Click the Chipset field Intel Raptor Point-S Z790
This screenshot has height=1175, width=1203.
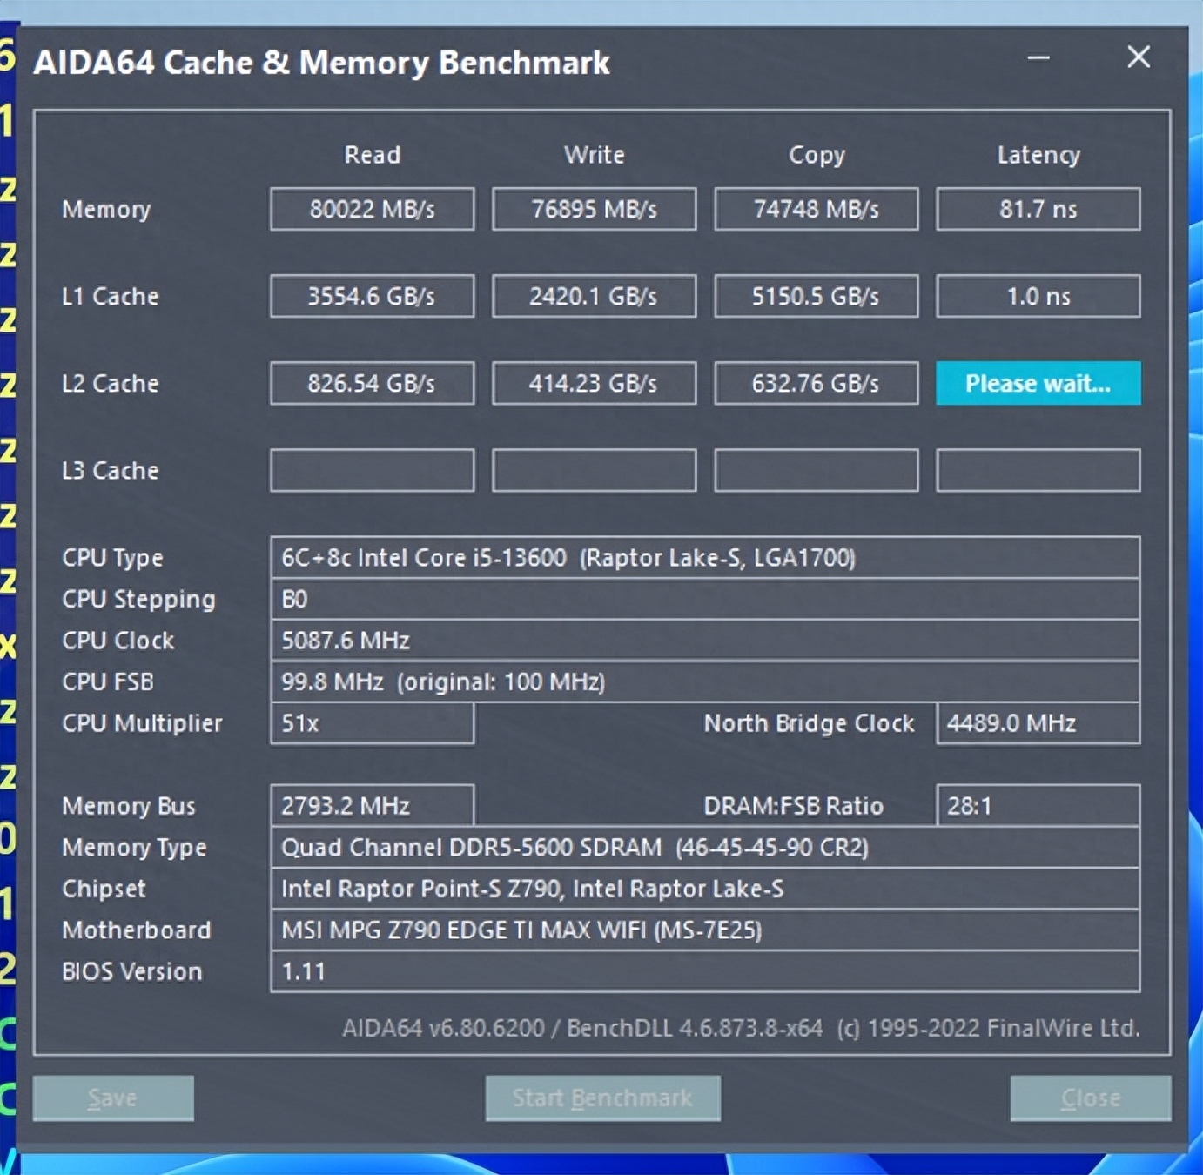[705, 889]
